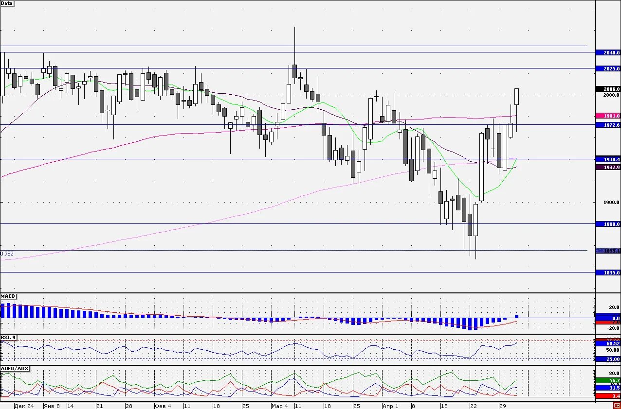The image size is (621, 409).
Task: Click the MACD 20.0 axis value
Action: 613,307
